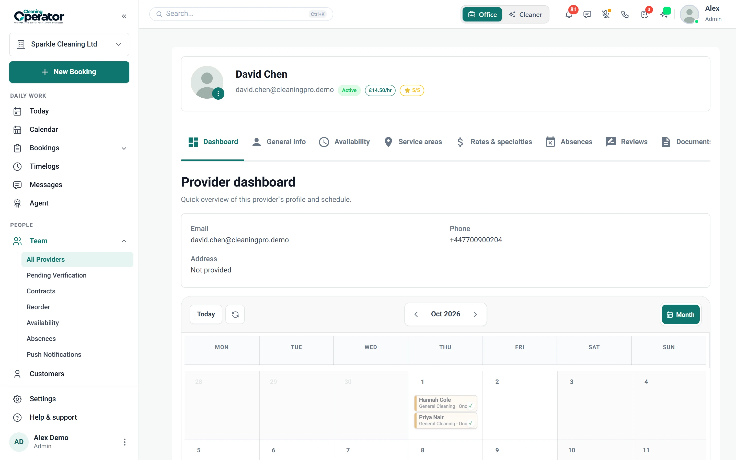Open Timelogs in the sidebar
The width and height of the screenshot is (736, 460).
coord(69,166)
